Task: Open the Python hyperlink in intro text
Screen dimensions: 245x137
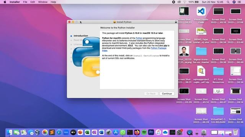Action: point(139,38)
